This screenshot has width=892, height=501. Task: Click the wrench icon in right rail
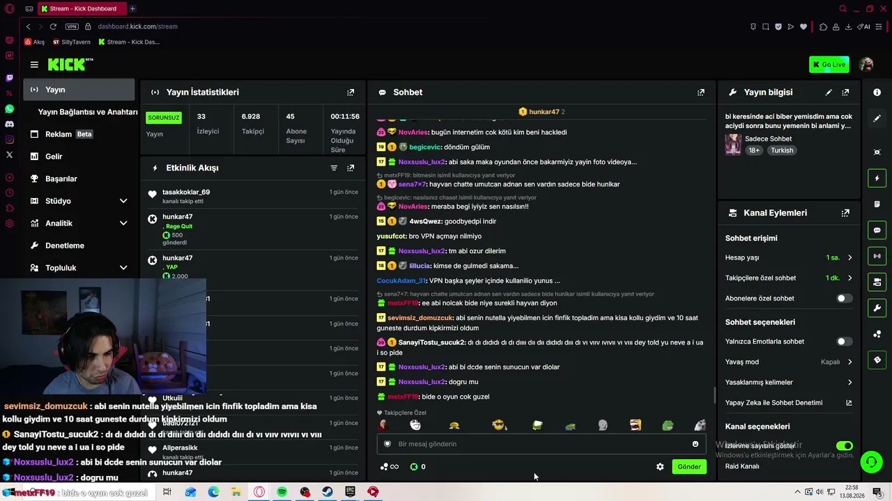click(x=877, y=308)
